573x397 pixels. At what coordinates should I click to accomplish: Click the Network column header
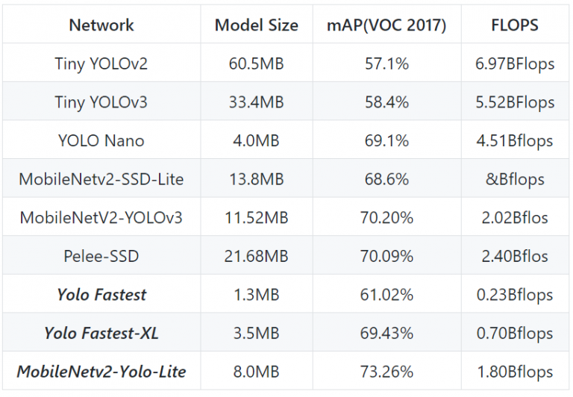point(101,25)
